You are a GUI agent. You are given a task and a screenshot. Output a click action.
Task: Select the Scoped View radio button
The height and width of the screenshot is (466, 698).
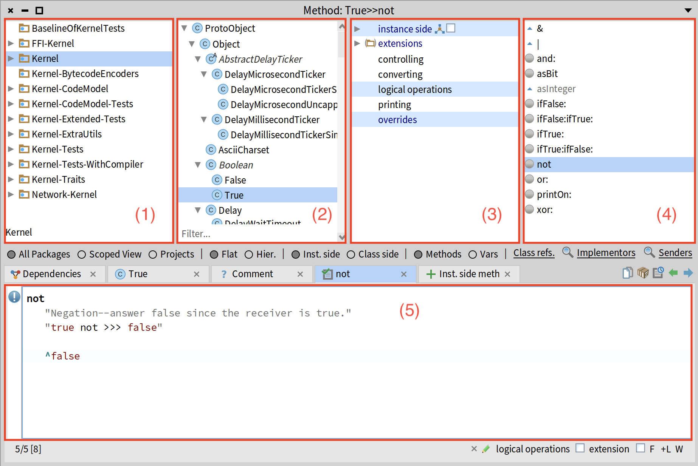82,255
